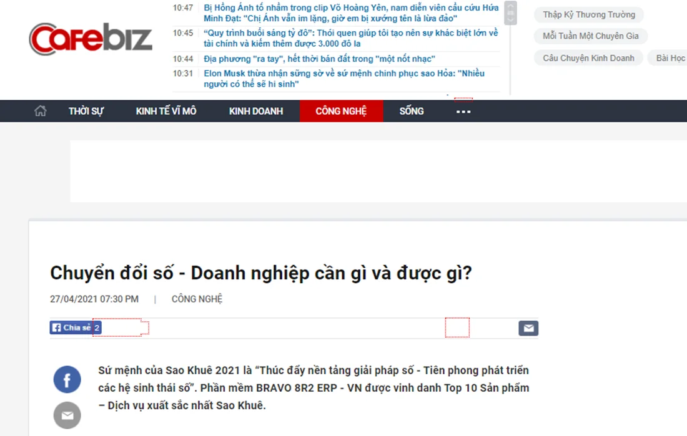Click the square email icon beside share bar
687x436 pixels.
(x=528, y=328)
